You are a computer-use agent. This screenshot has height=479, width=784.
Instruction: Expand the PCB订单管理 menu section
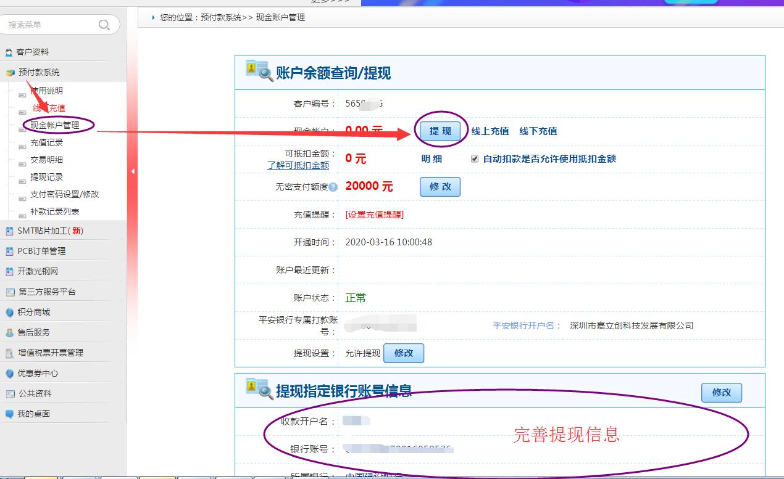[41, 251]
